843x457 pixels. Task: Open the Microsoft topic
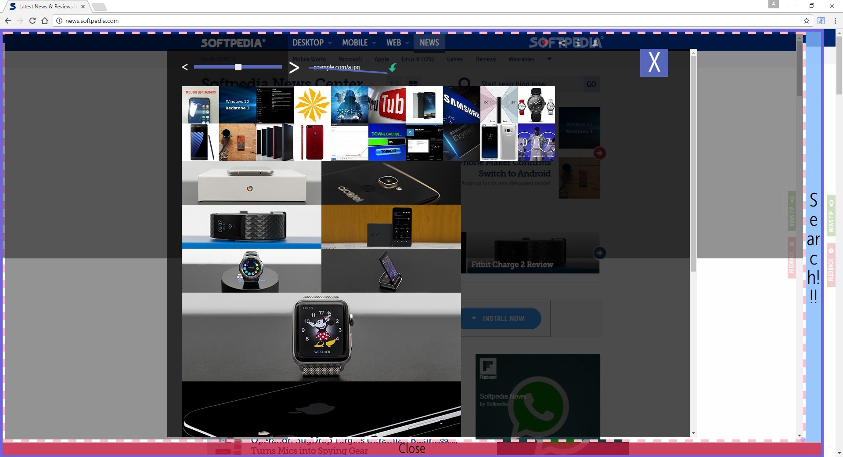click(x=350, y=59)
